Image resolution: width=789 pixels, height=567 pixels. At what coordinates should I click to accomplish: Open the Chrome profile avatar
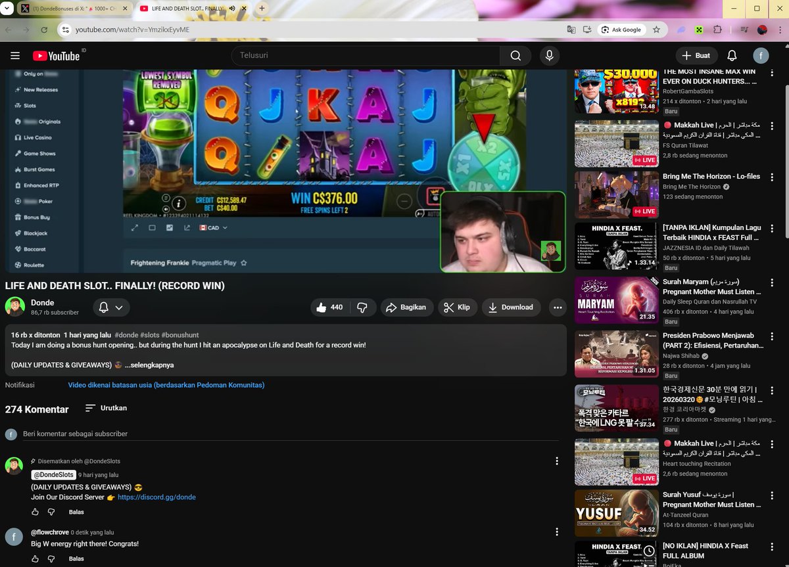[762, 30]
